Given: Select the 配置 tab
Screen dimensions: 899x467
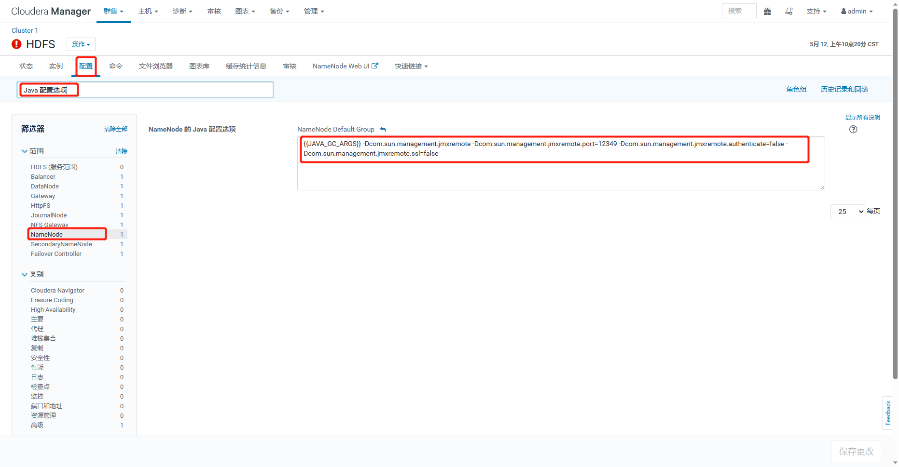Looking at the screenshot, I should tap(86, 66).
